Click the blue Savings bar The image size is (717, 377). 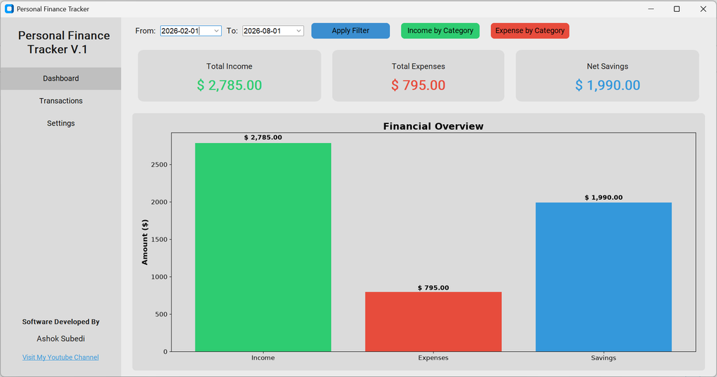point(604,277)
